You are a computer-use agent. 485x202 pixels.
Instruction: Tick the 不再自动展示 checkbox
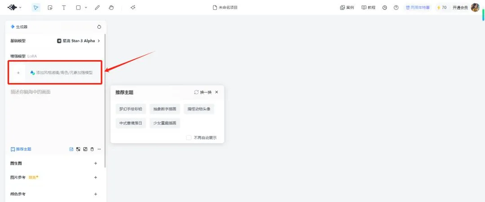click(189, 138)
